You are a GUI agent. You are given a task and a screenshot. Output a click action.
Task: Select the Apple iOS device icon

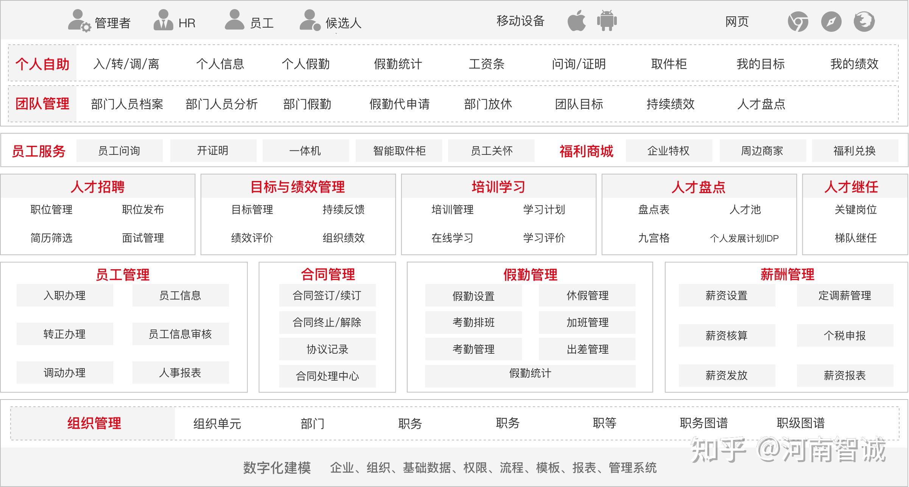(576, 21)
